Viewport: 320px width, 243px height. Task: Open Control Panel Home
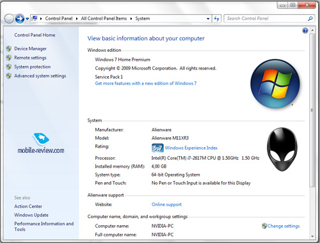tap(35, 35)
